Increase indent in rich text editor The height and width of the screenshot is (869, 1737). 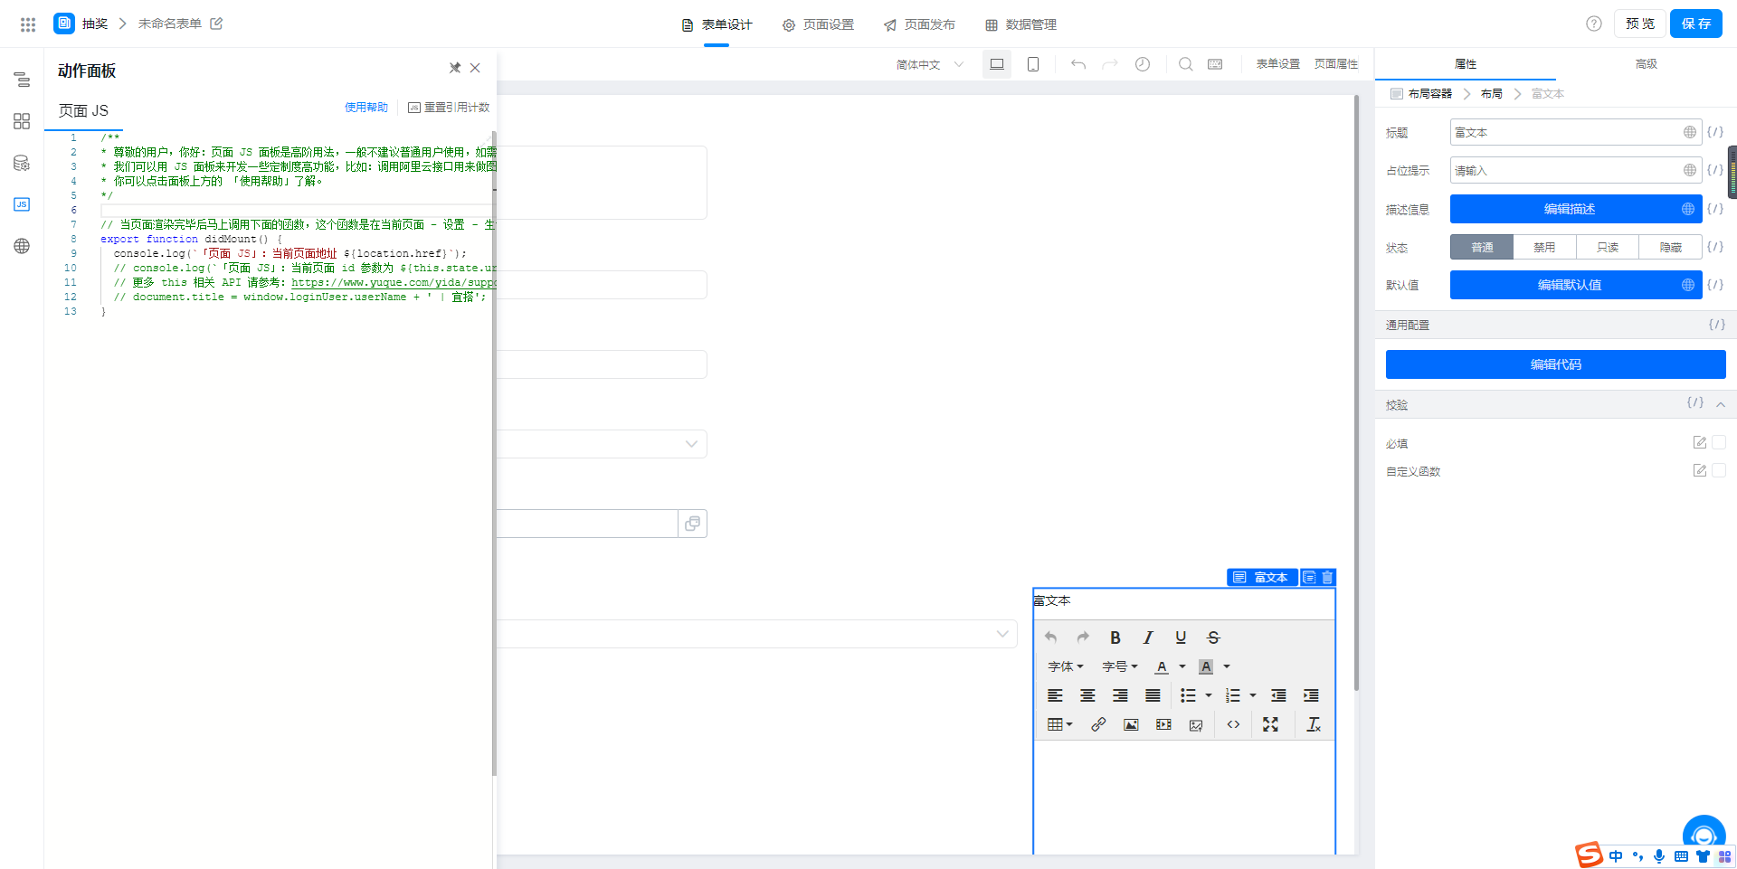1311,695
